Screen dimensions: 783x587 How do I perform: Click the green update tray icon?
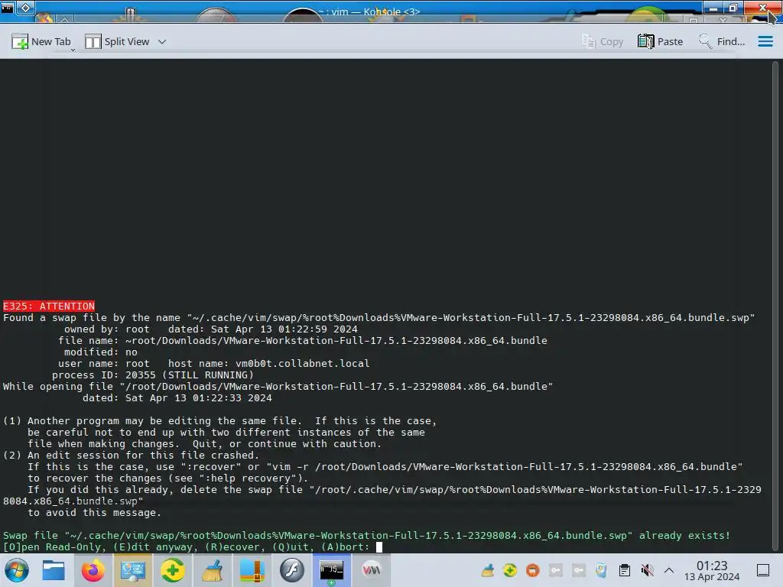point(510,570)
